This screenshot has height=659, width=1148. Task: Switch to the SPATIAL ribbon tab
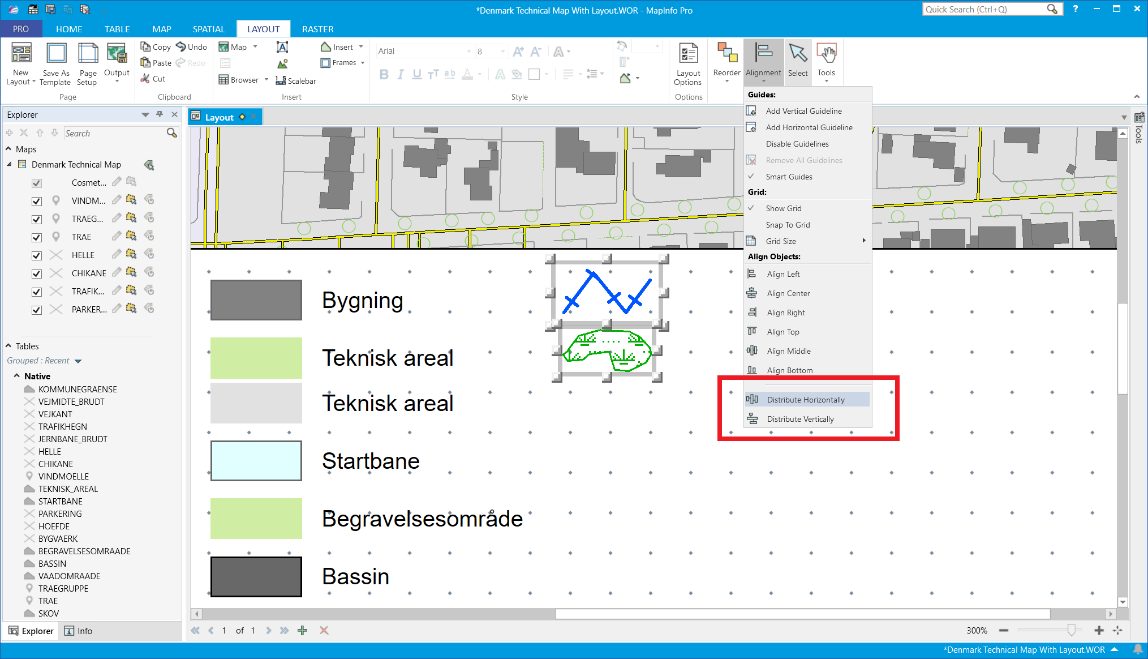click(208, 29)
